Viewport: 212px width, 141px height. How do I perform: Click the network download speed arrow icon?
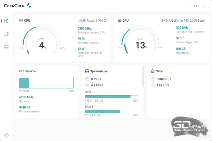[153, 85]
